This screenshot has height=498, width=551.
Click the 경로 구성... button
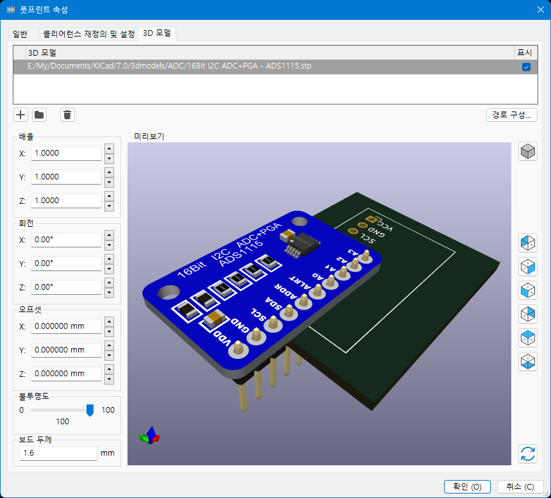tap(512, 115)
